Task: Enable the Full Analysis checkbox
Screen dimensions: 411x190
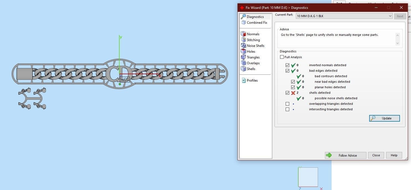Action: click(x=282, y=57)
